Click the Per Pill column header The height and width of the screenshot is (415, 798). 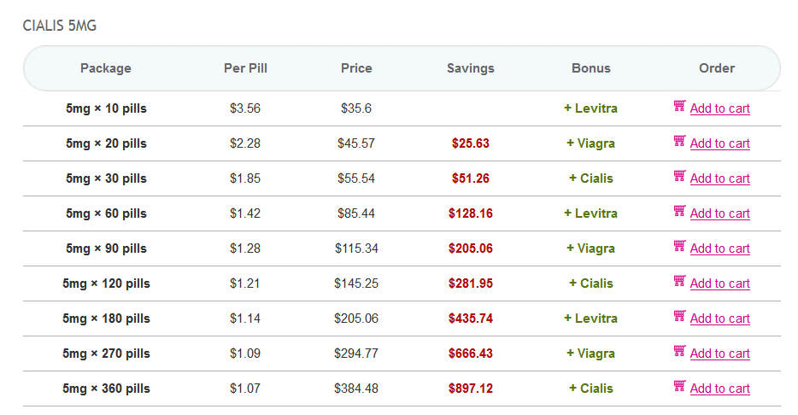pyautogui.click(x=245, y=68)
